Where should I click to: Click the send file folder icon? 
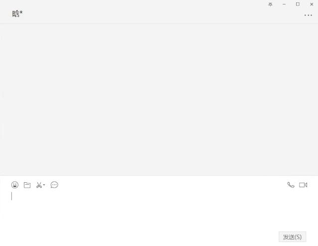27,185
